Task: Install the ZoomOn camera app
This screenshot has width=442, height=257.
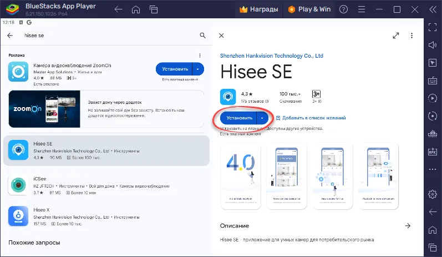Action: tap(175, 69)
